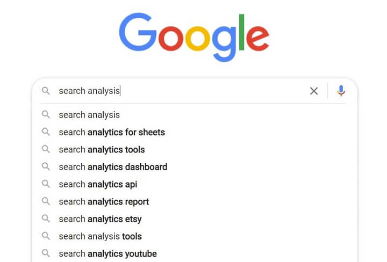Screen dimensions: 387x262
Task: Select the first suggestion 'search analysis'
Action: [x=195, y=115]
